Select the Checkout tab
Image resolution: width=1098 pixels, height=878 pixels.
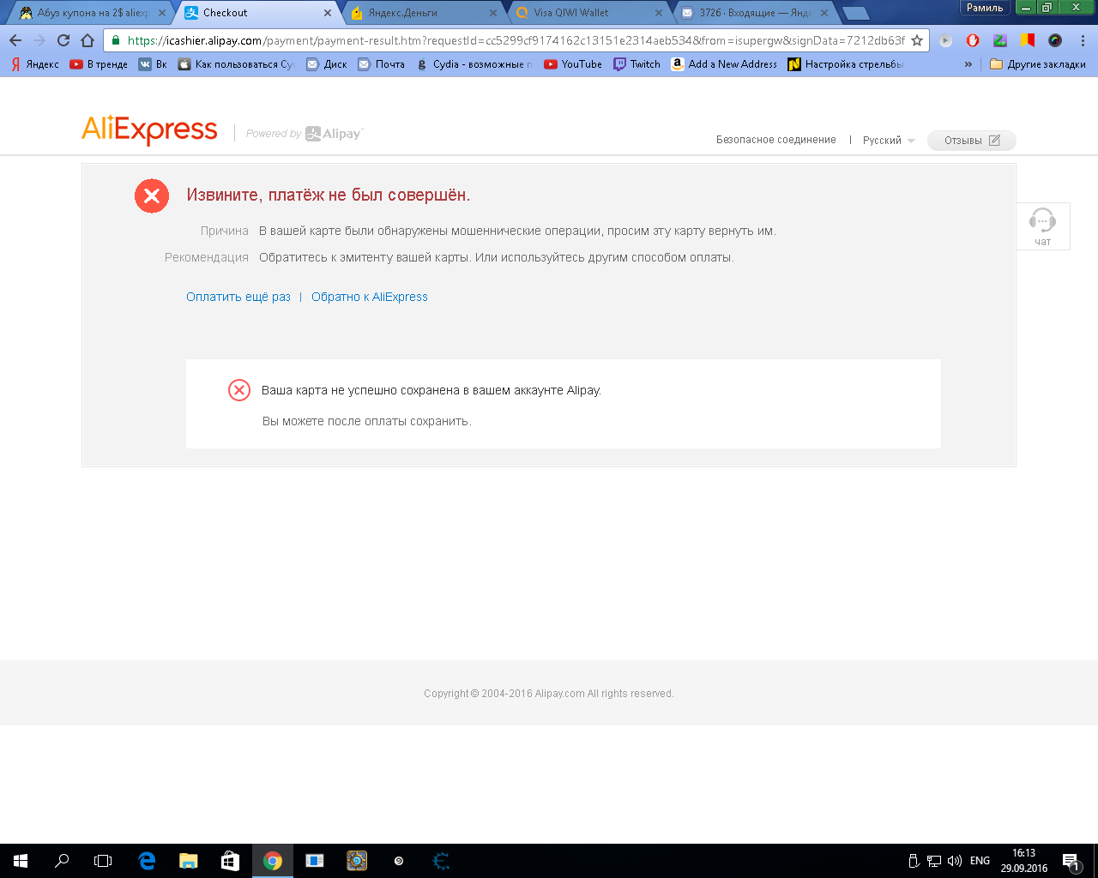point(256,13)
